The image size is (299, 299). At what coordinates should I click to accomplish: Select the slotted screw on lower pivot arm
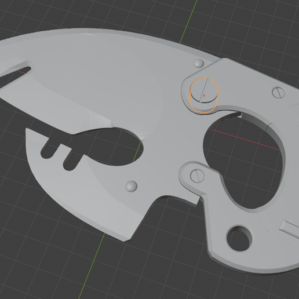(197, 176)
